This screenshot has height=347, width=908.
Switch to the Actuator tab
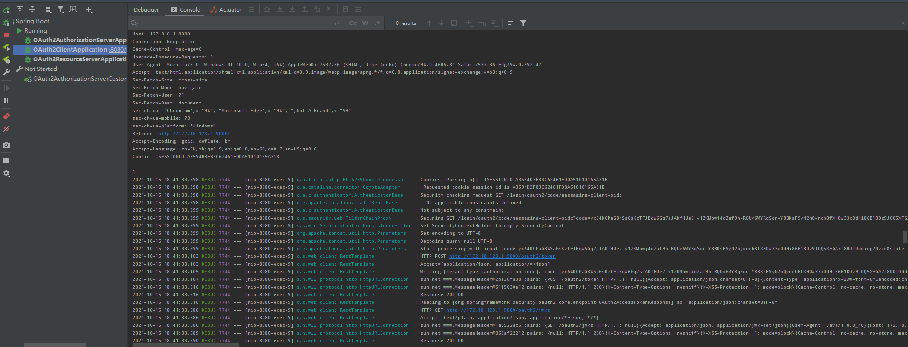coord(226,10)
